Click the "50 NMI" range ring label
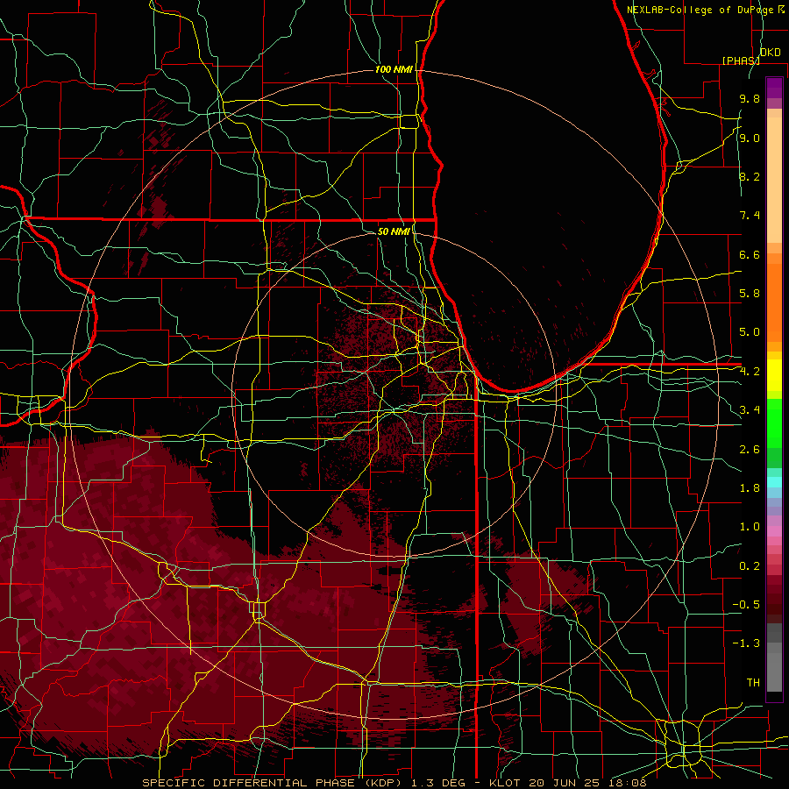This screenshot has width=789, height=789. click(x=394, y=231)
